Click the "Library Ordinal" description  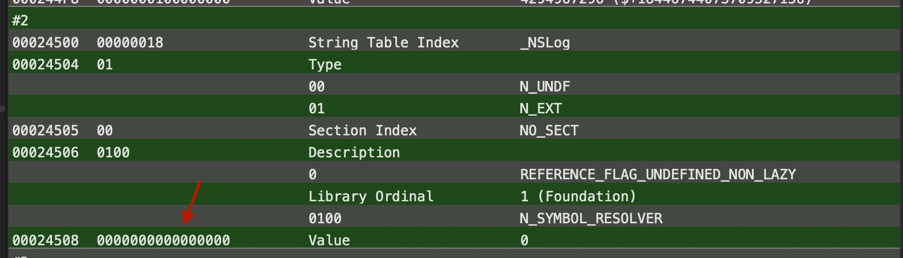(371, 197)
